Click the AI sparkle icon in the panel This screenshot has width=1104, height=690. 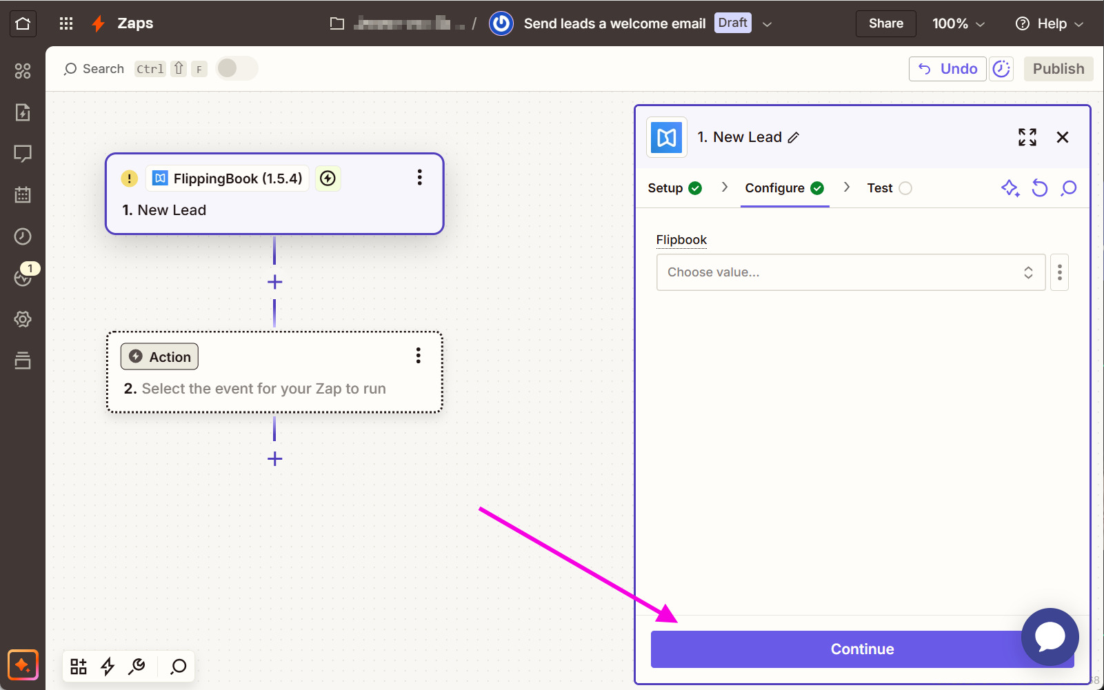[x=1010, y=188]
